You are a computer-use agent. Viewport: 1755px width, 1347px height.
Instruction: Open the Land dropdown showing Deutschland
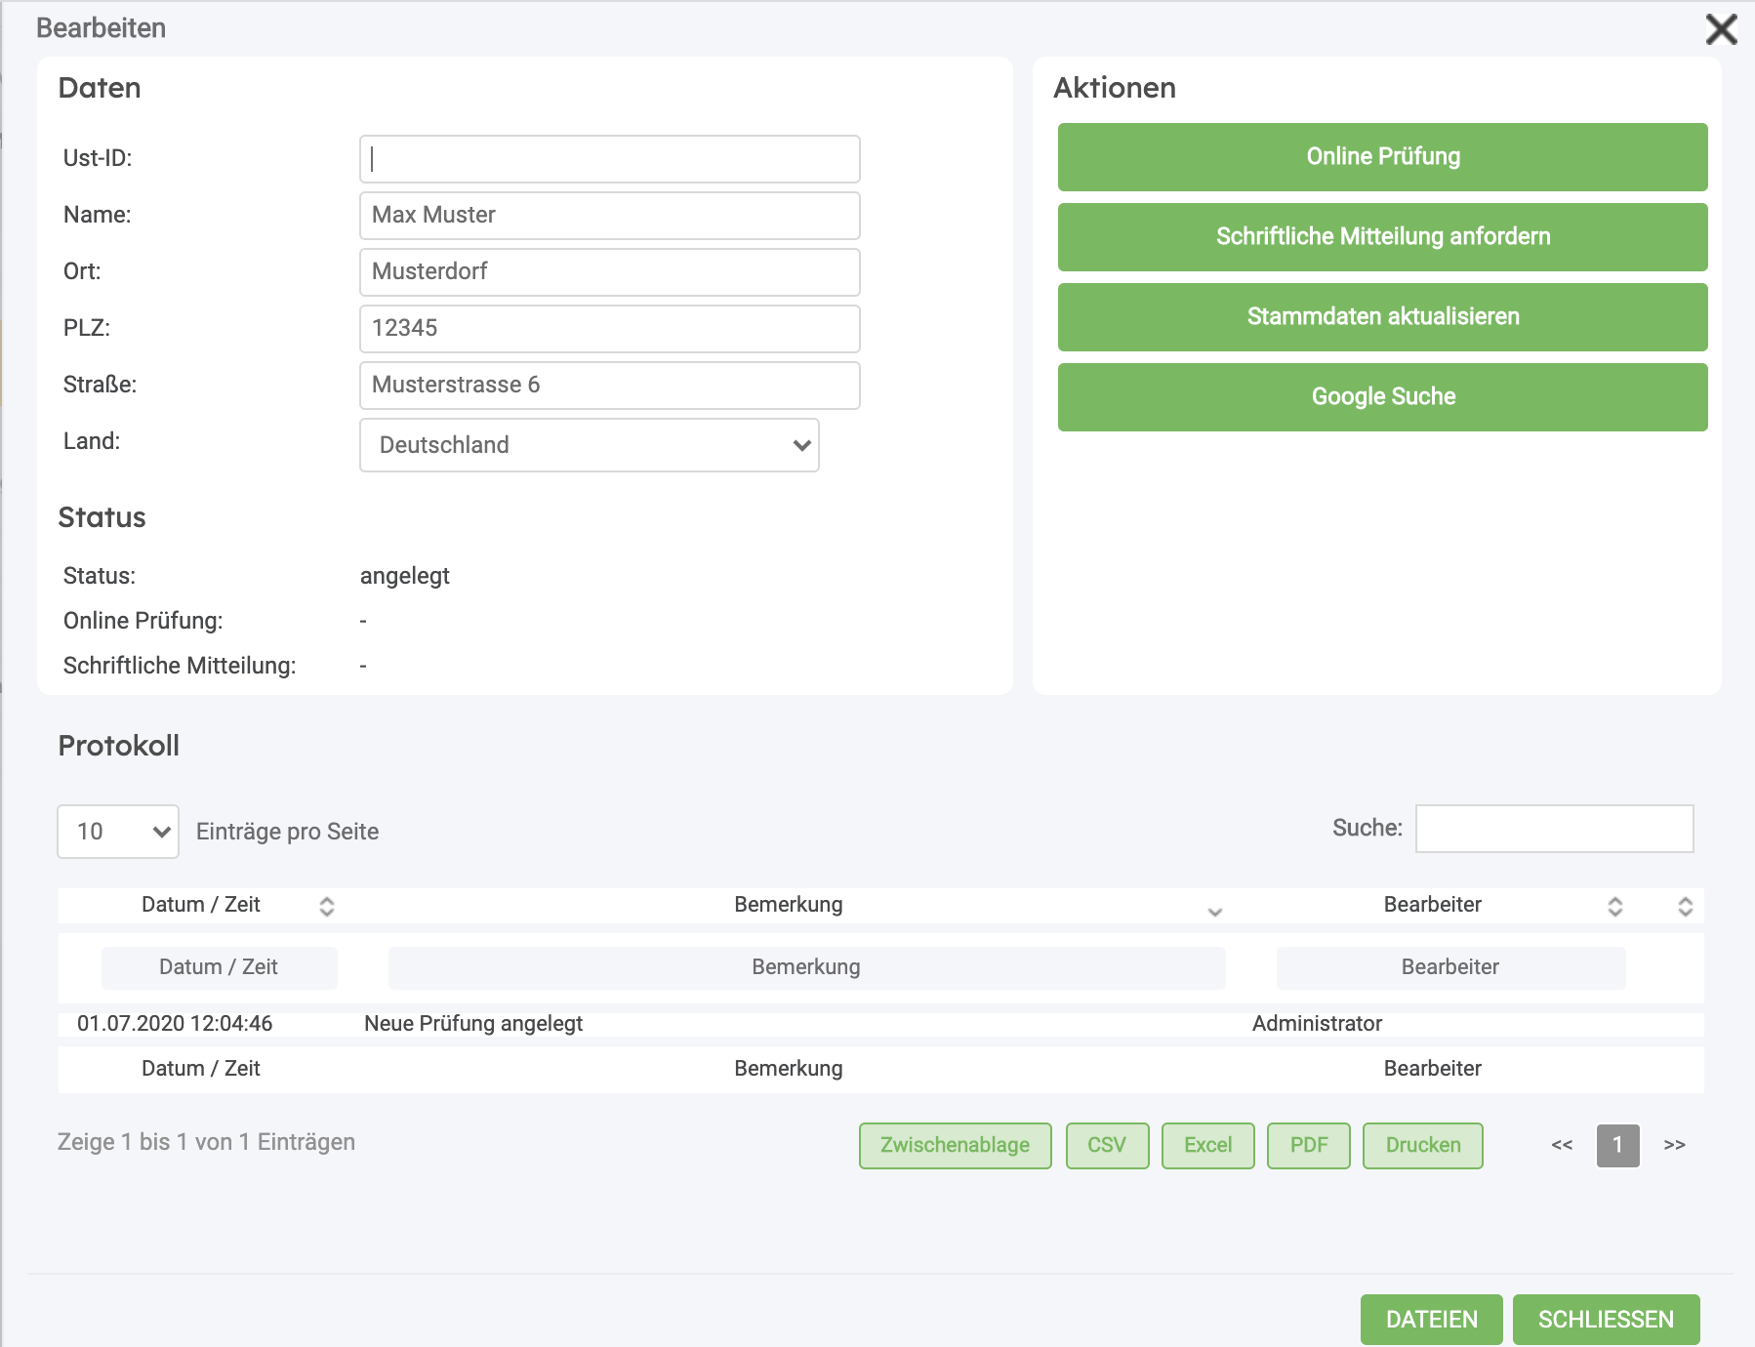589,445
